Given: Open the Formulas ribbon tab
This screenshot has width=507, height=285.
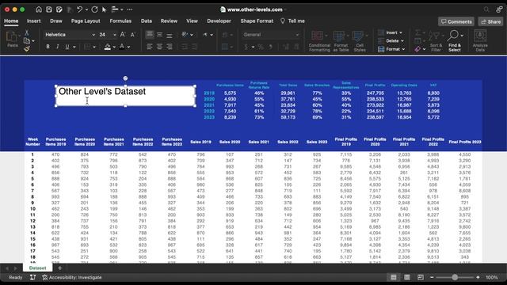Looking at the screenshot, I should click(x=120, y=21).
